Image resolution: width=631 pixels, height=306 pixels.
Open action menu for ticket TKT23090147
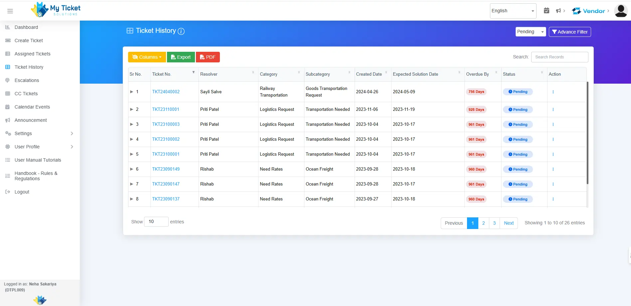tap(553, 184)
